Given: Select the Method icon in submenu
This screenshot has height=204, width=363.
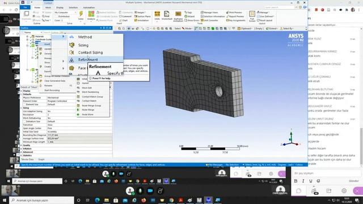Looking at the screenshot, I should pos(72,37).
